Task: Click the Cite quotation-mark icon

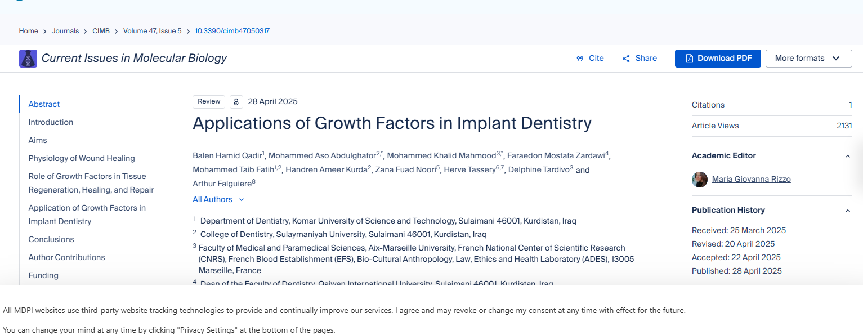Action: [580, 59]
